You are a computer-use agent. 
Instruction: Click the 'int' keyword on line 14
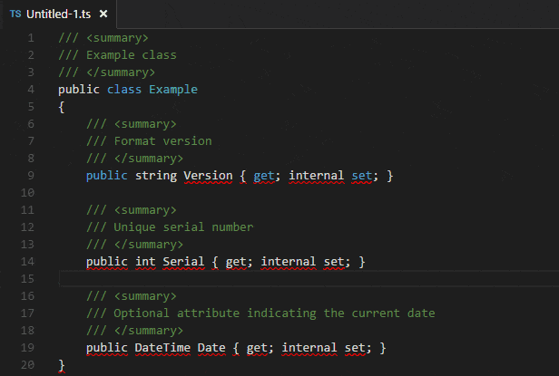tap(145, 262)
